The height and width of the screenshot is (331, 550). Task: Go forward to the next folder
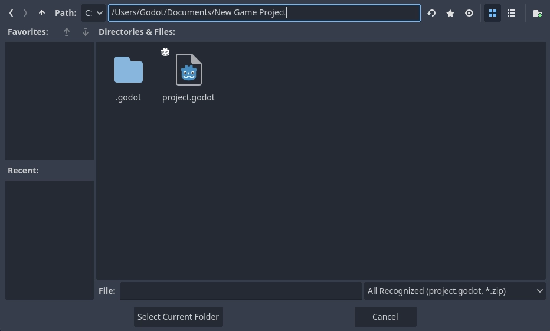coord(25,13)
